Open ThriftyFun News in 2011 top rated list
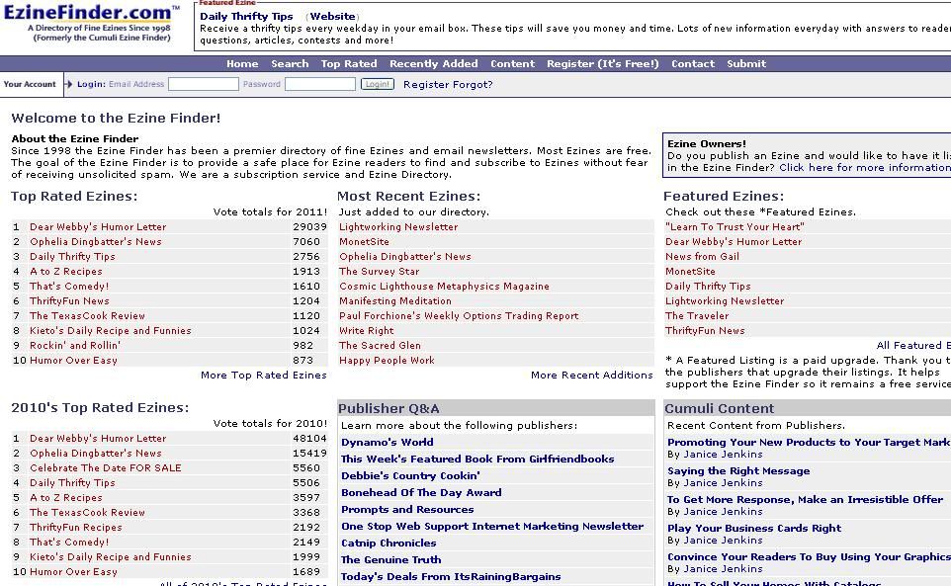This screenshot has height=586, width=951. 69,300
